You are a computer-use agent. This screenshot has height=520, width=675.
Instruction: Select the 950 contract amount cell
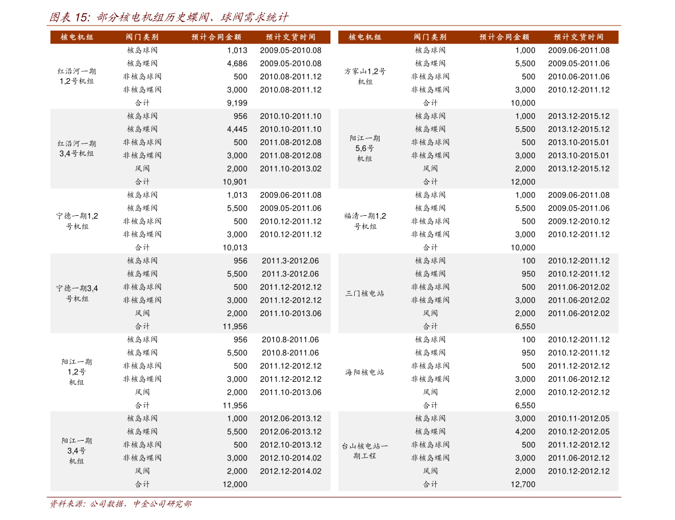(528, 274)
